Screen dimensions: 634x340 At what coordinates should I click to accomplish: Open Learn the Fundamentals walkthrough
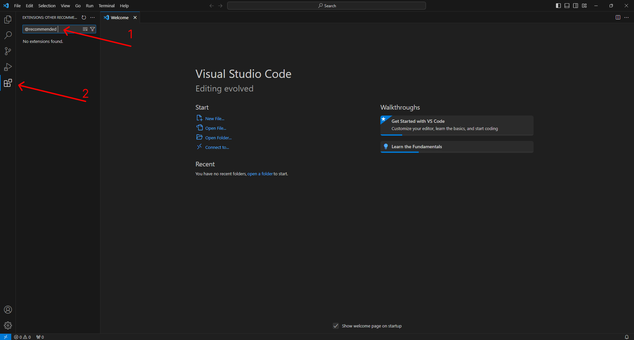(x=457, y=147)
